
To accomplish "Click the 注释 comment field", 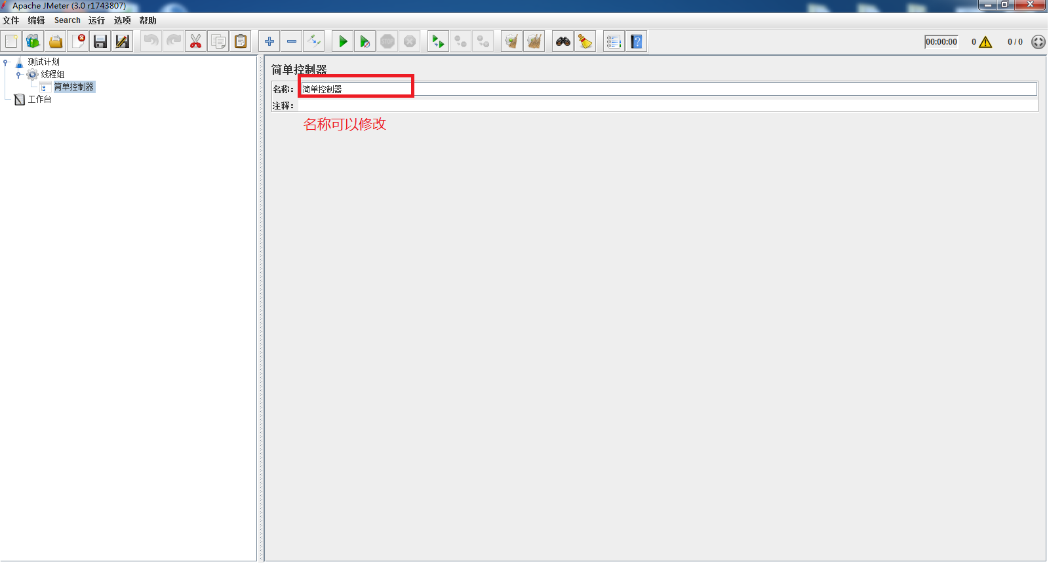I will [x=668, y=105].
